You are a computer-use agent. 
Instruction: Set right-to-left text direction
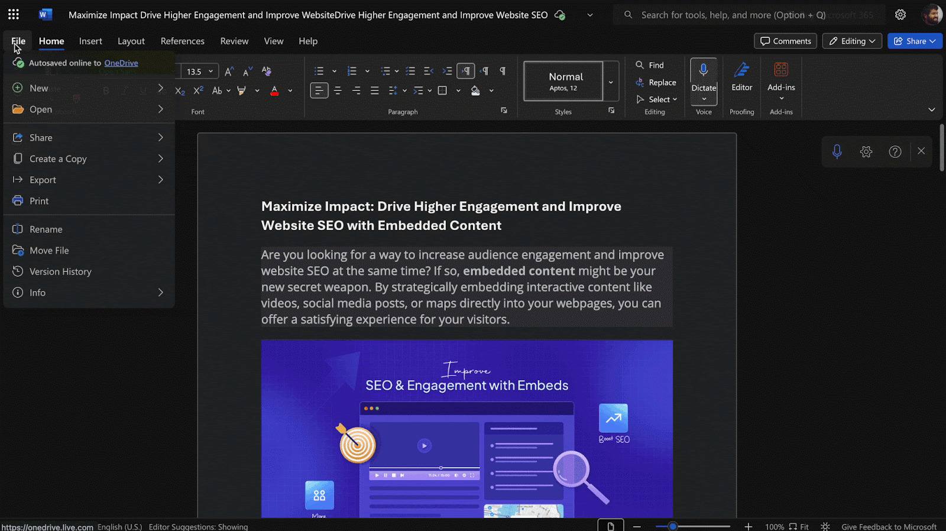(484, 72)
